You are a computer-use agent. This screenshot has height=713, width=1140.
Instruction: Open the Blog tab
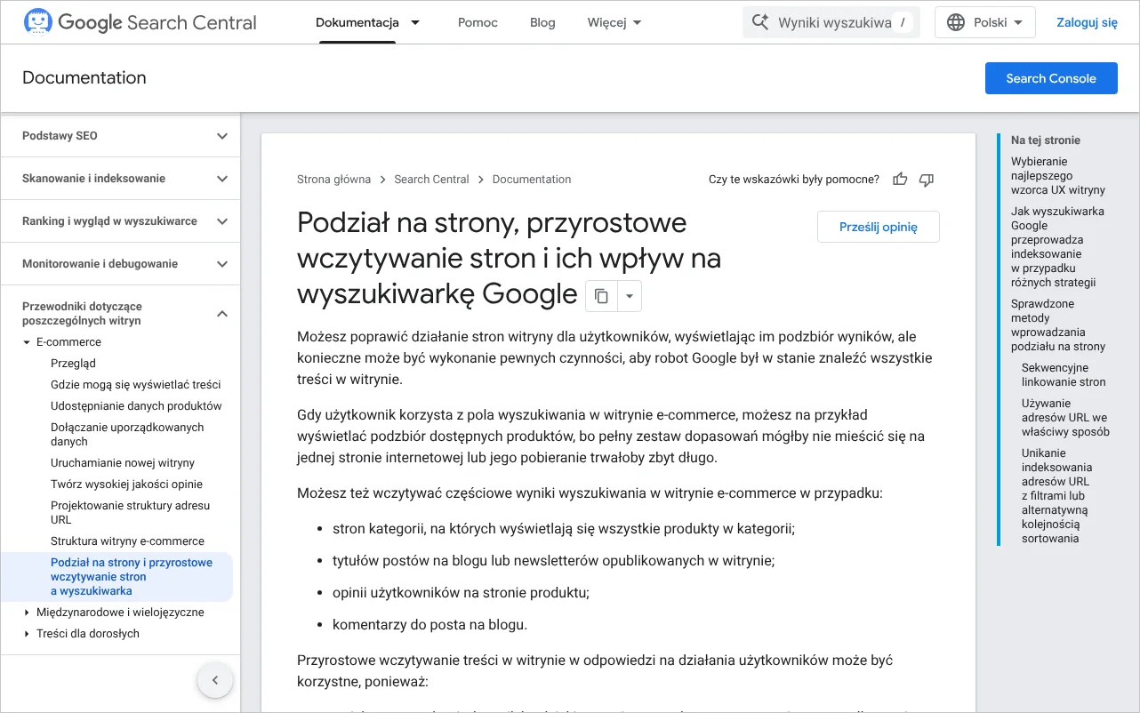pos(542,22)
